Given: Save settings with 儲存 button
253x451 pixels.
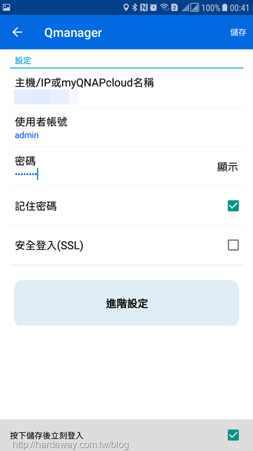Looking at the screenshot, I should tap(238, 32).
